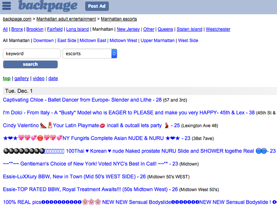This screenshot has height=209, width=277.
Task: Filter by West Side neighborhood
Action: pos(188,40)
